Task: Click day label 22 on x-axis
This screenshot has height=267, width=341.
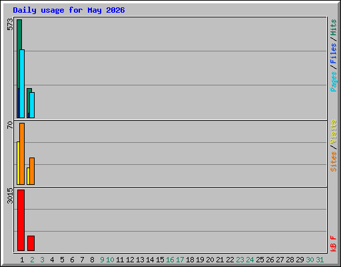Action: [230, 260]
